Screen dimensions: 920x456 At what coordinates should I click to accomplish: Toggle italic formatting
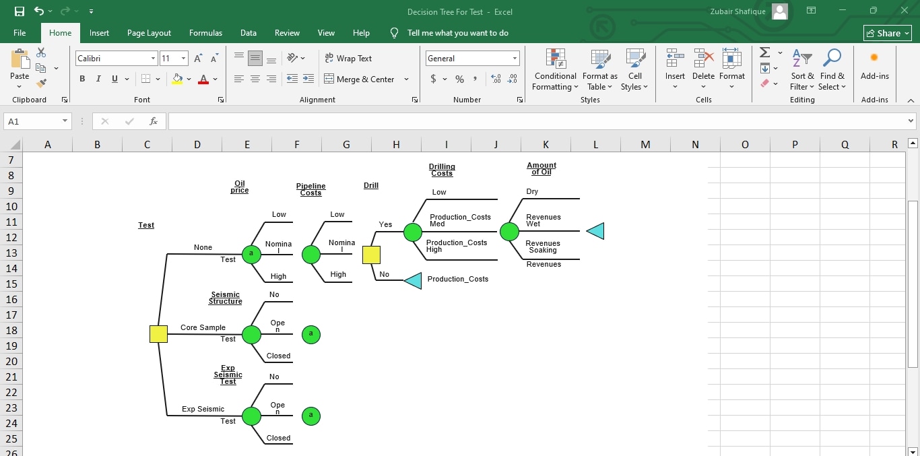[98, 79]
